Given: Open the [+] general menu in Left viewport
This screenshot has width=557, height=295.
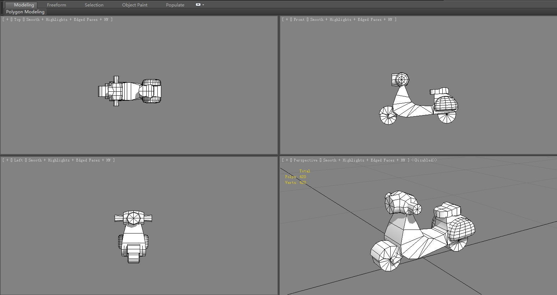Looking at the screenshot, I should pos(7,160).
